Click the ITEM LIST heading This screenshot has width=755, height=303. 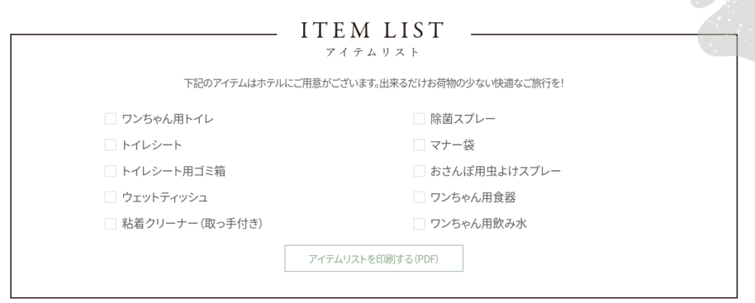click(373, 30)
